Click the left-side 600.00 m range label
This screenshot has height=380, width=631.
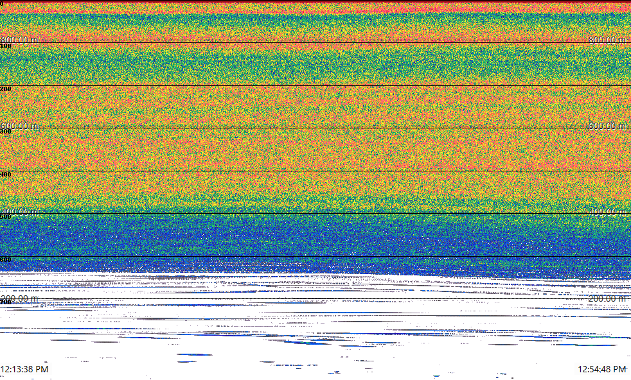(x=19, y=126)
